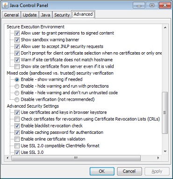This screenshot has height=179, width=173.
Task: Click the vertical scrollbar thumb
Action: point(165,113)
